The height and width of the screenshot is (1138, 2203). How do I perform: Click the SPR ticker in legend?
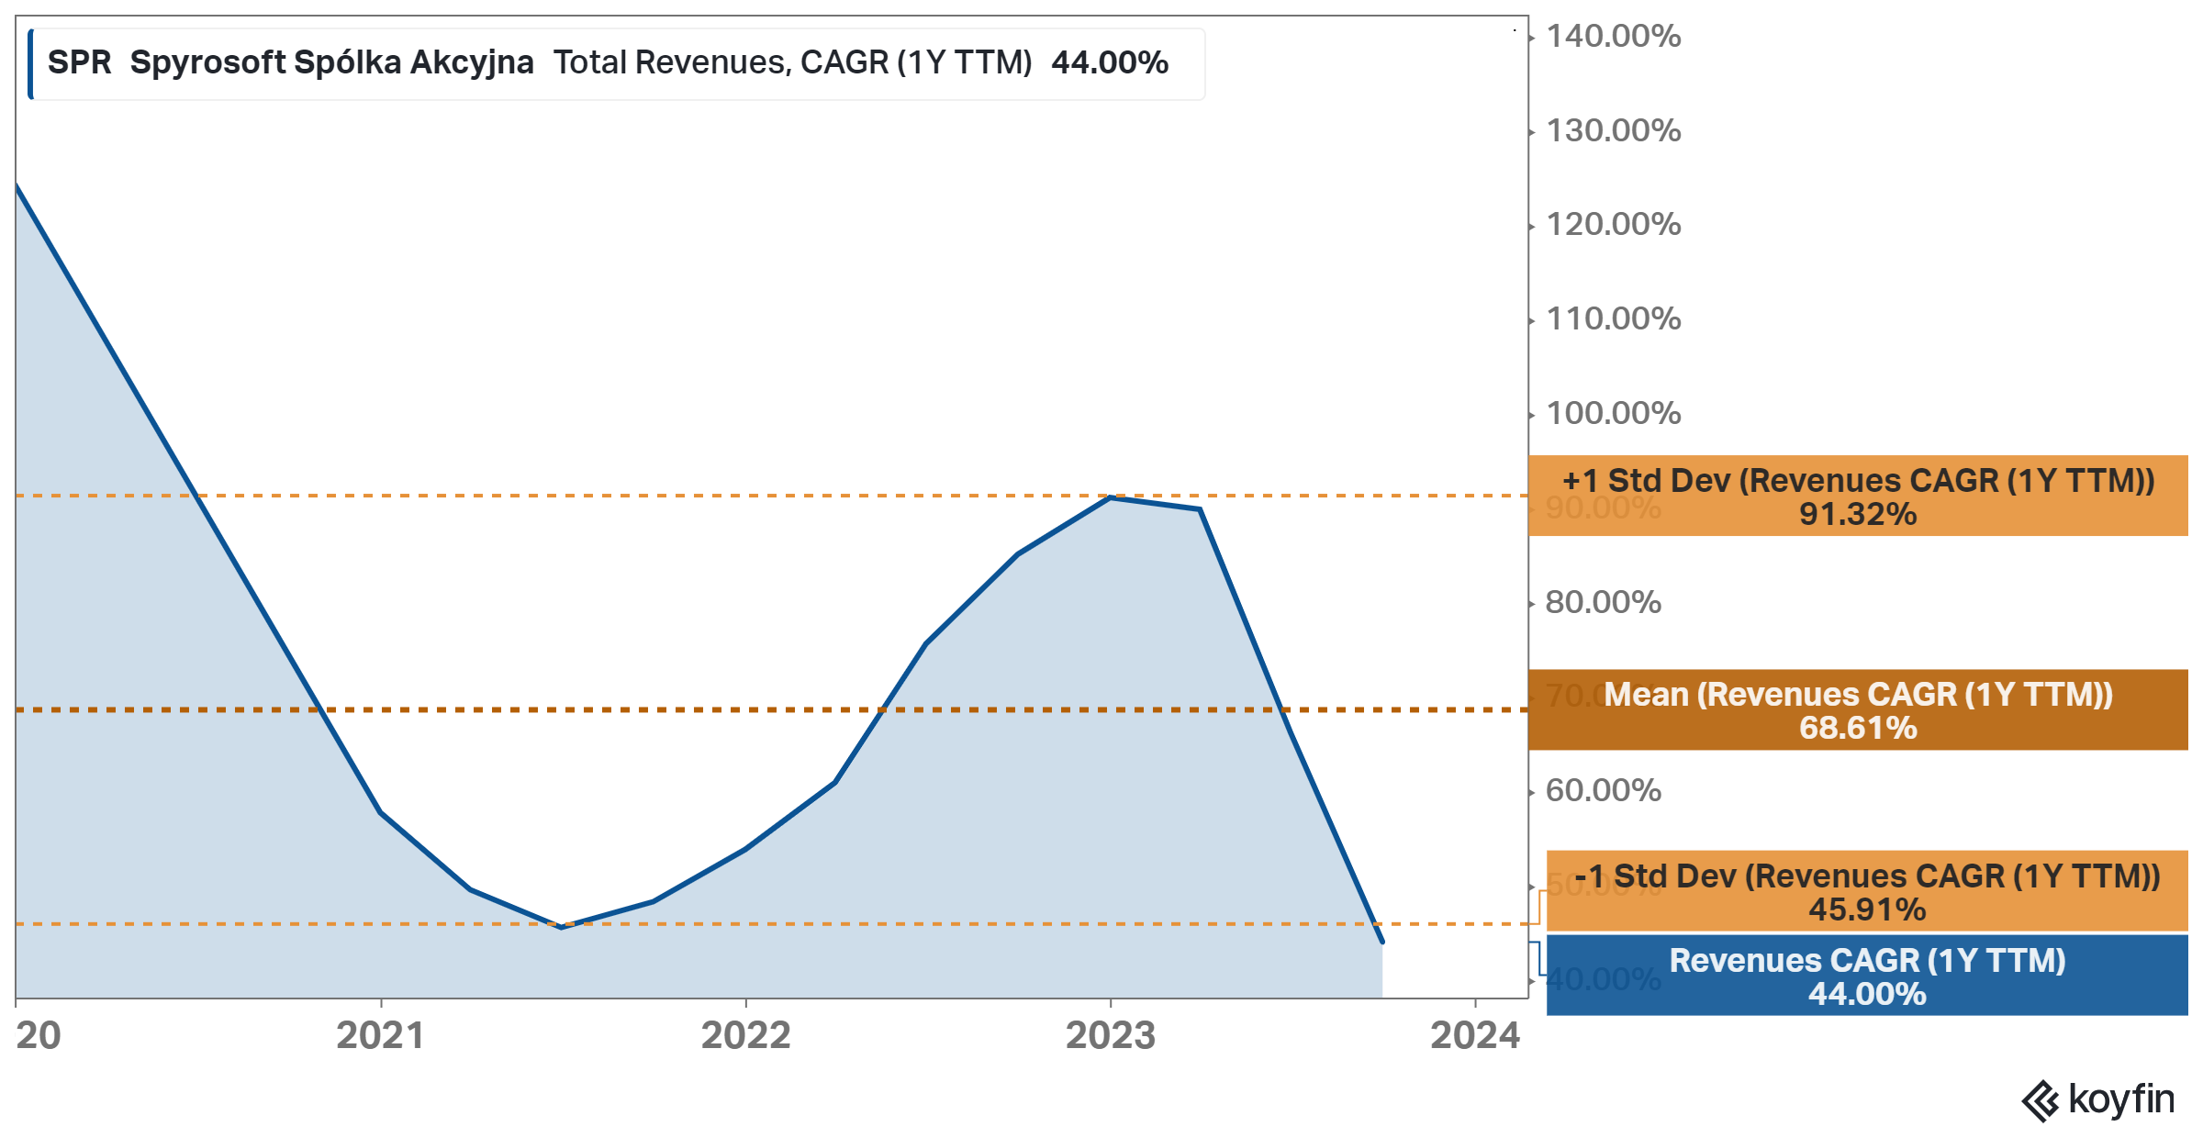coord(79,62)
